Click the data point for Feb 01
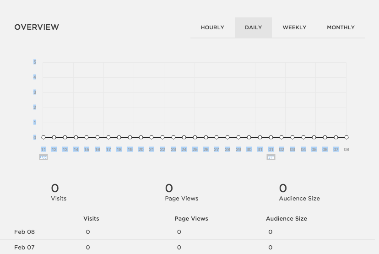This screenshot has height=254, width=379. pyautogui.click(x=271, y=137)
